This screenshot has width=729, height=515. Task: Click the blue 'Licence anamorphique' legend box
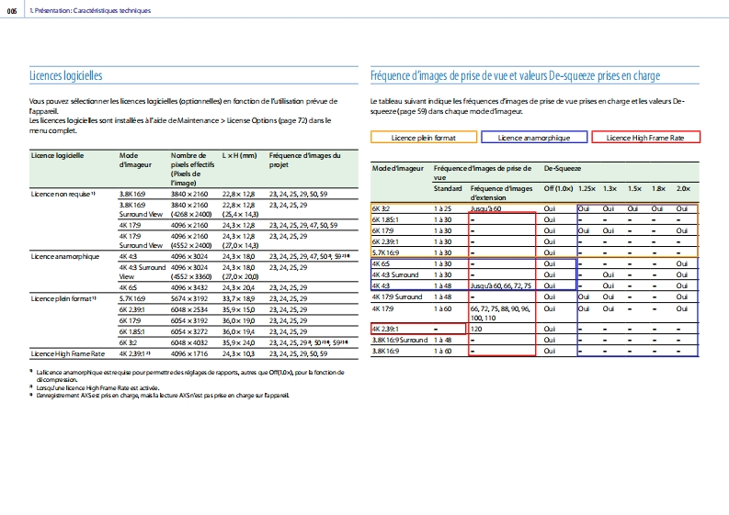[535, 137]
